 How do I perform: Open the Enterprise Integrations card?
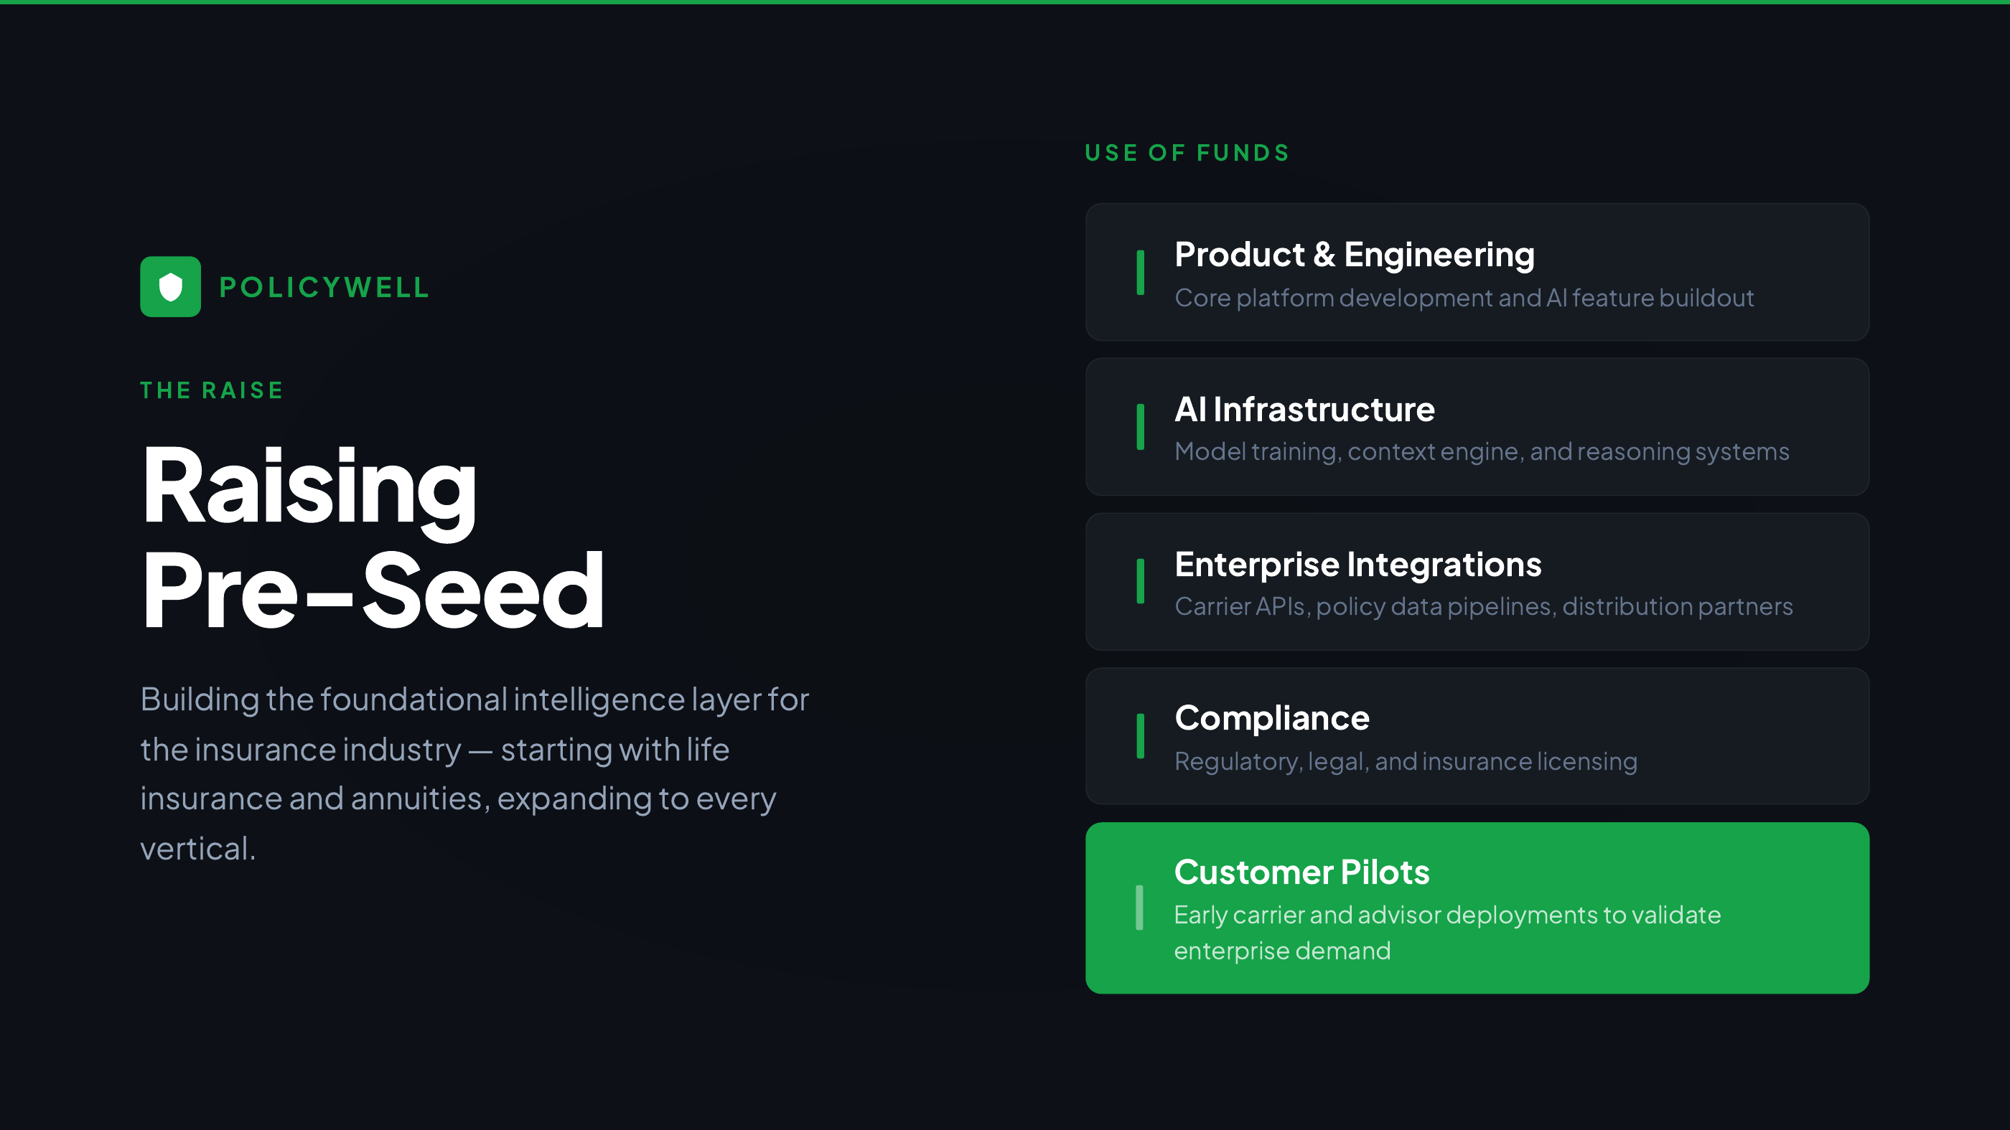(1477, 582)
